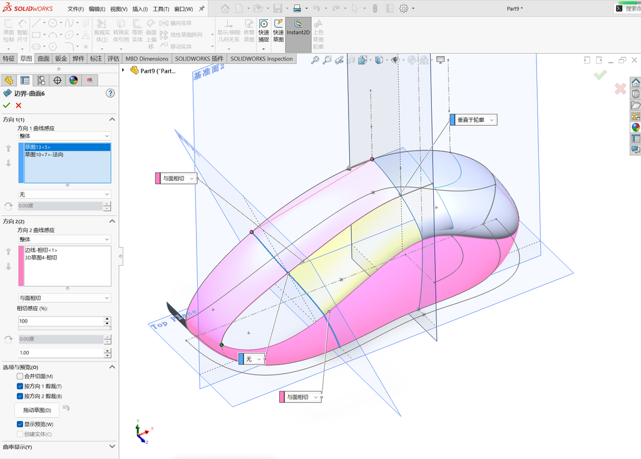
Task: Select 草图10<7>-法向 in direction 1 list
Action: (68, 154)
